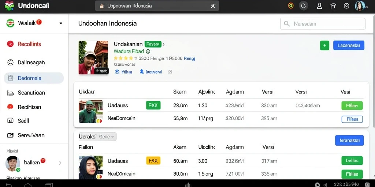Open the man in green cap thumbnail

click(91, 111)
